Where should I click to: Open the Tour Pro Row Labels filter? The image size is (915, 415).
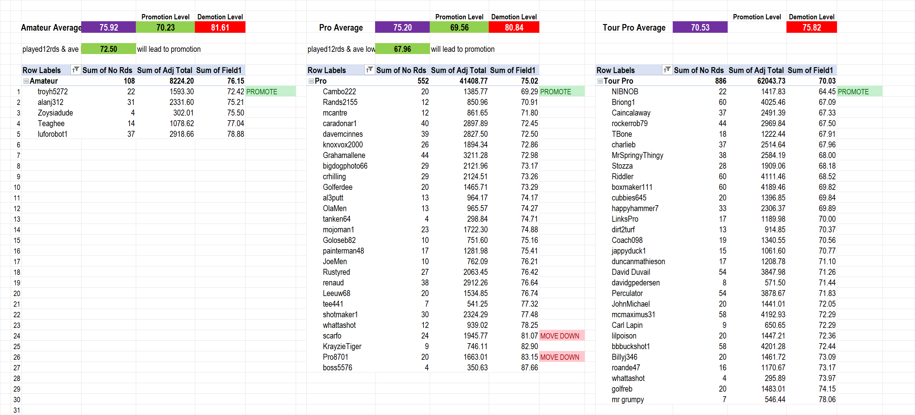click(667, 70)
